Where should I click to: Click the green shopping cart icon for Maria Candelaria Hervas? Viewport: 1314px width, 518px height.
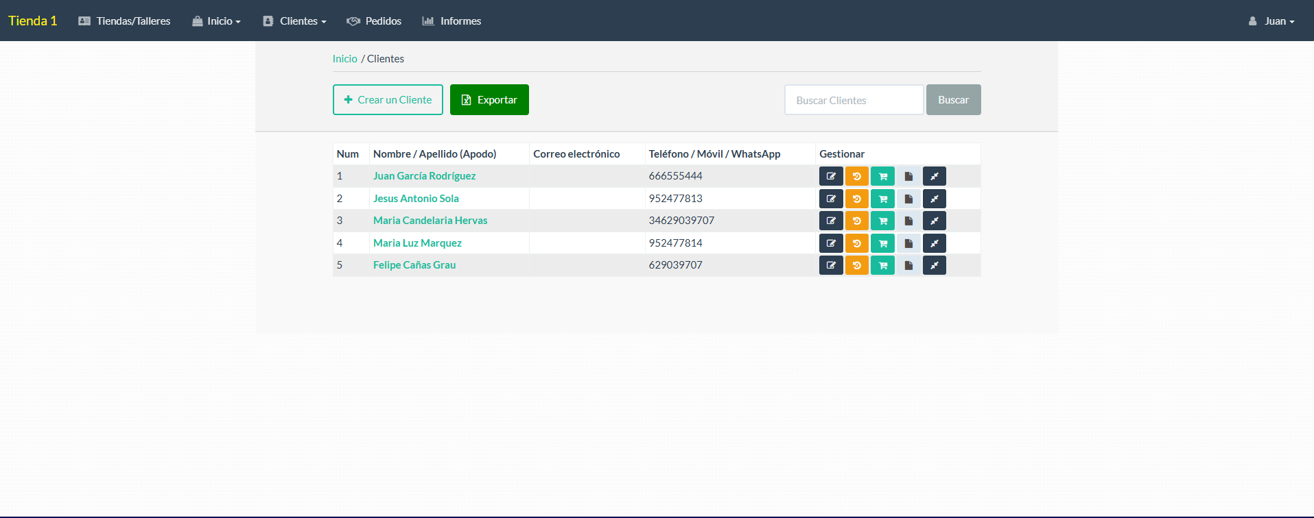click(x=882, y=221)
